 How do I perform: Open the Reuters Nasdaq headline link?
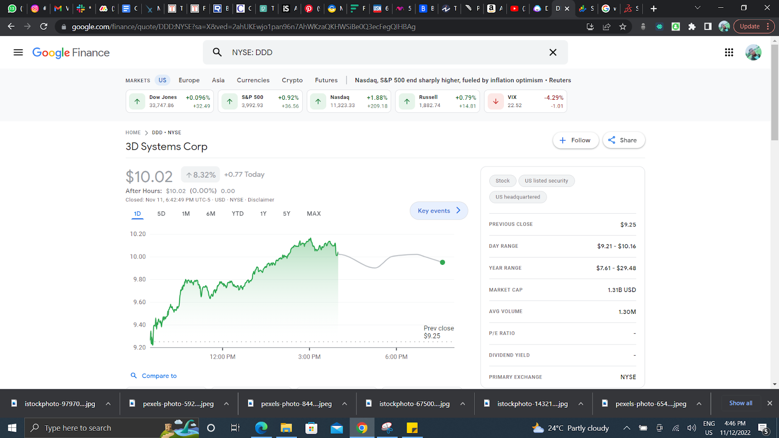click(463, 80)
